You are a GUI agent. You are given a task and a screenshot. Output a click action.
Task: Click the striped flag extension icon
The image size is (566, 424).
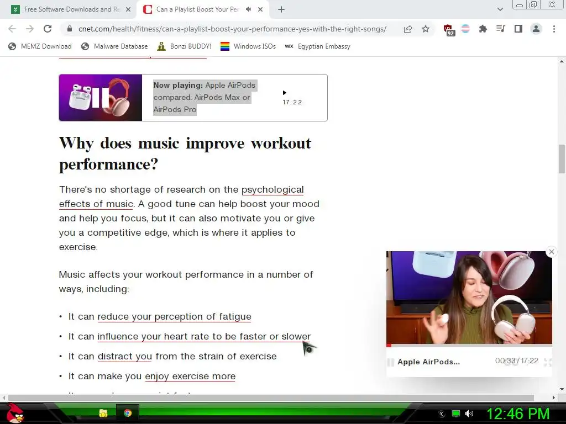pos(465,29)
